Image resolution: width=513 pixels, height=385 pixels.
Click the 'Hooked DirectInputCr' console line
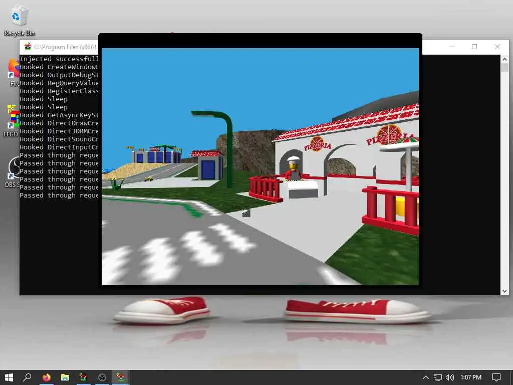(59, 147)
